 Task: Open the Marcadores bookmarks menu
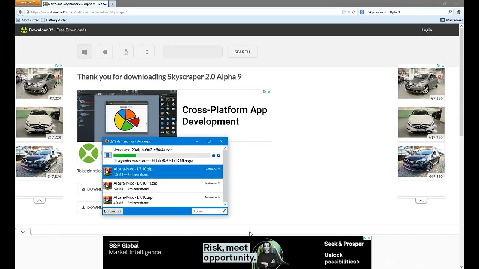(452, 20)
